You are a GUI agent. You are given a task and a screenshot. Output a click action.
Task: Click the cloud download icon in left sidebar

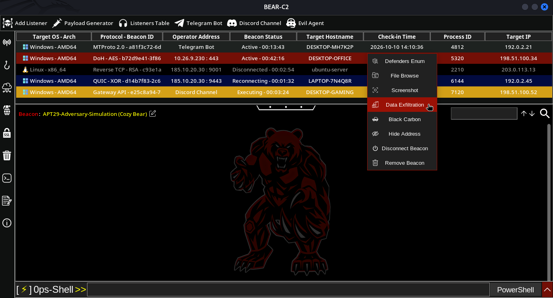point(7,87)
